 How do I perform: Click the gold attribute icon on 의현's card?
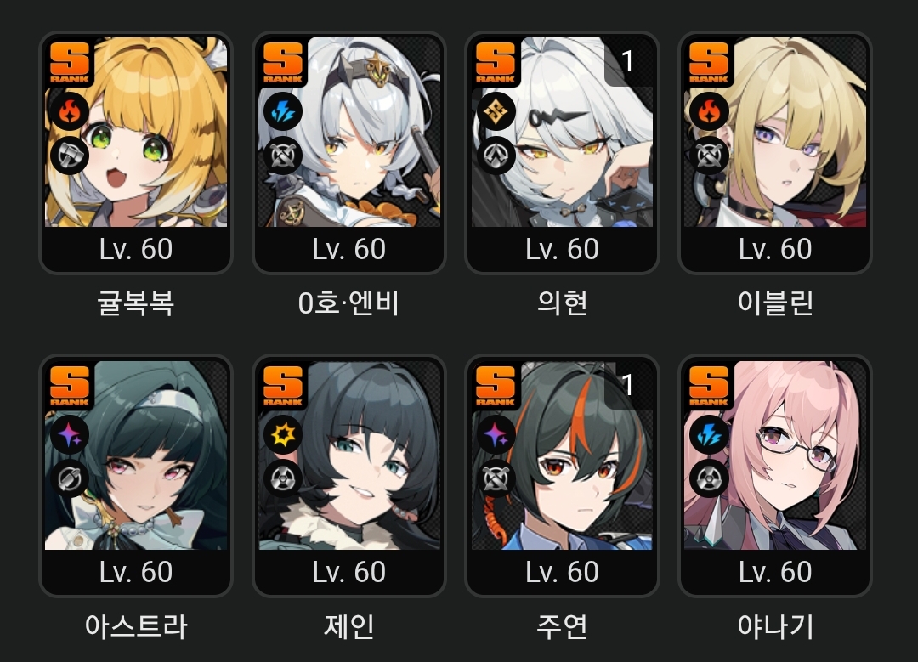point(496,112)
